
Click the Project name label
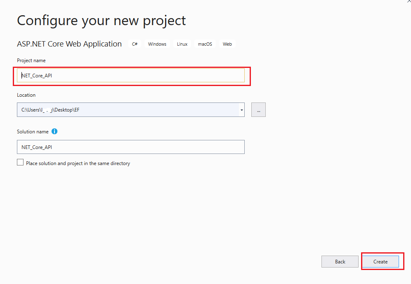(31, 61)
